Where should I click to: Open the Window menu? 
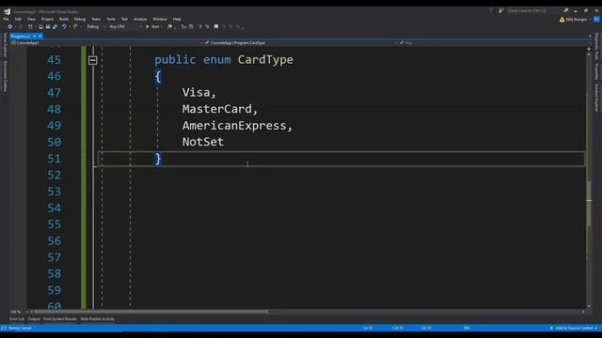click(160, 19)
